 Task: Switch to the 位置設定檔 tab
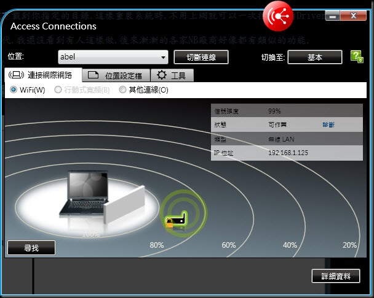116,75
